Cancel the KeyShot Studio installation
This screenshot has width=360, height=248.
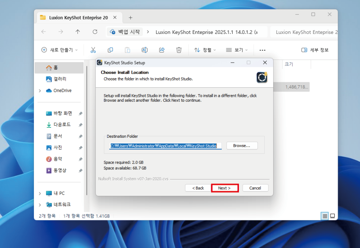click(255, 188)
